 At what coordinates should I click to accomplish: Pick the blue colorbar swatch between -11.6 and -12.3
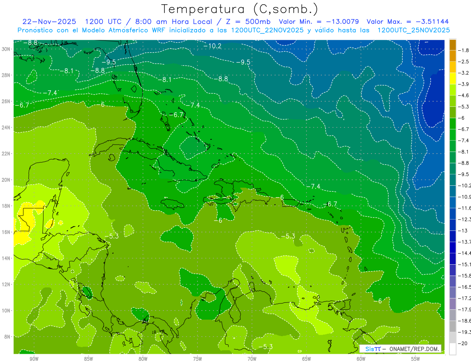[453, 214]
